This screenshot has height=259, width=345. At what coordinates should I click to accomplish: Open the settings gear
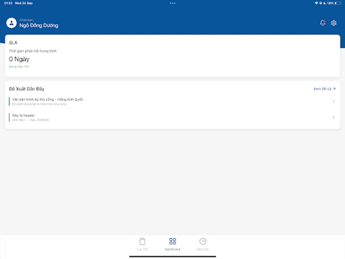point(333,23)
